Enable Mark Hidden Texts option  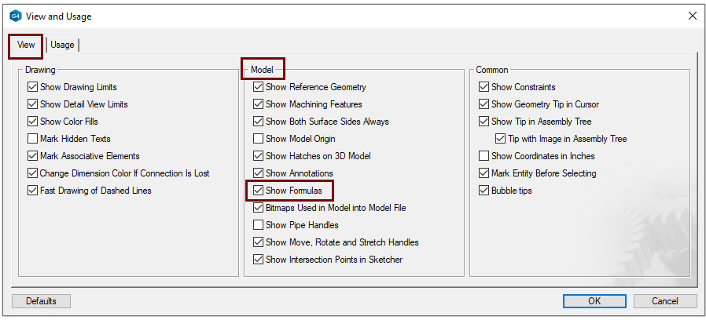point(33,139)
